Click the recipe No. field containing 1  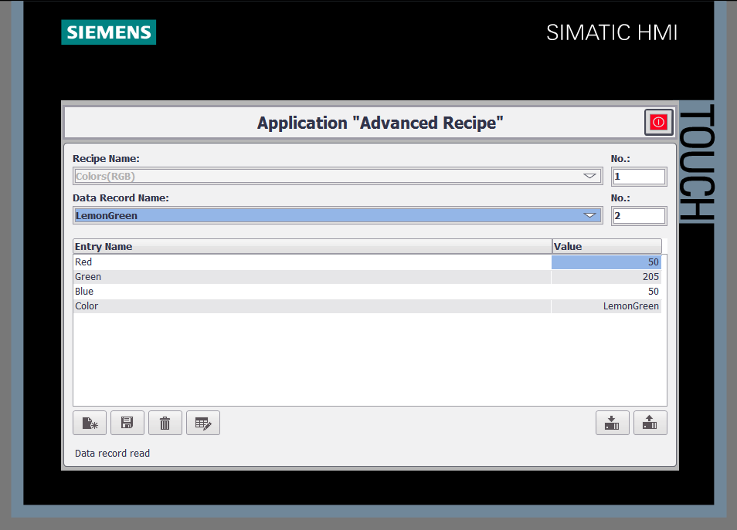[x=639, y=177]
